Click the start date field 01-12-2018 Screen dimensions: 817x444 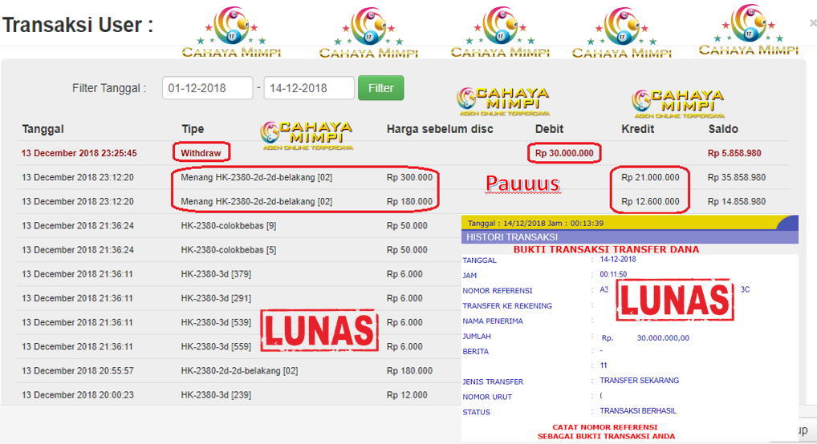point(207,88)
